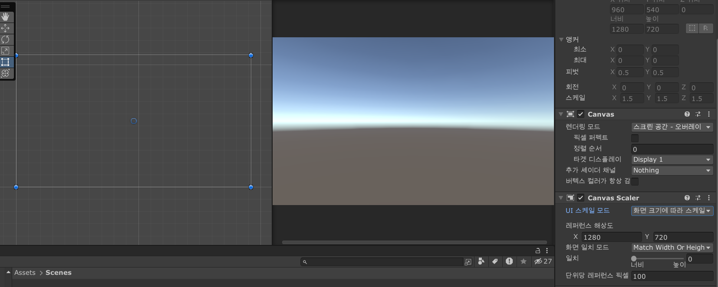This screenshot has height=287, width=718.
Task: Select the Rect tool
Action: click(6, 62)
